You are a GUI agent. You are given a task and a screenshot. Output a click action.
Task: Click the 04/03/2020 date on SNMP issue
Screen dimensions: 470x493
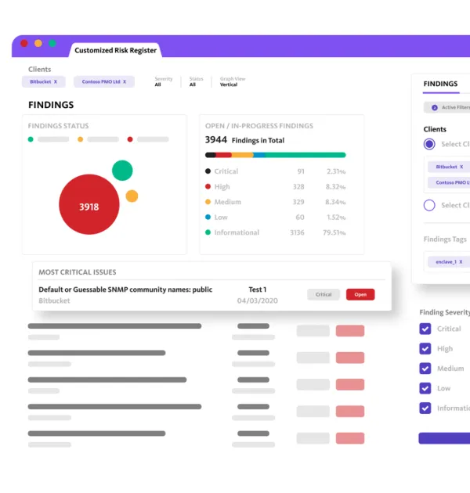[x=258, y=301]
